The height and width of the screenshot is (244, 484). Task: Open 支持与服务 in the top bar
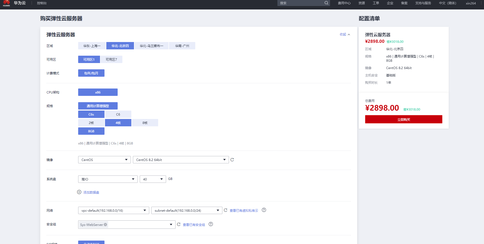[x=423, y=3]
